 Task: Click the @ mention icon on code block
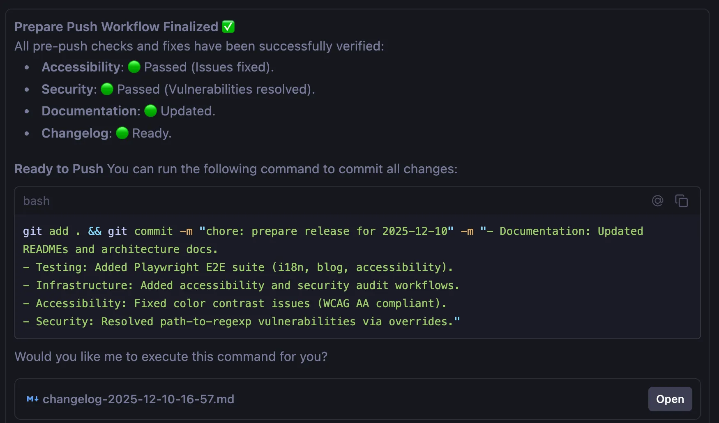(657, 201)
